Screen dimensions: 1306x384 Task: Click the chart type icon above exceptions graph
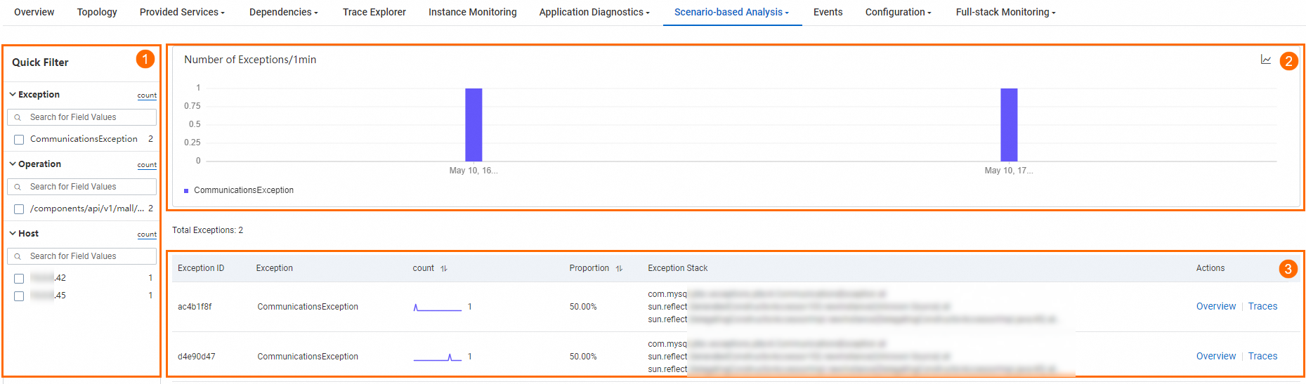[x=1265, y=60]
